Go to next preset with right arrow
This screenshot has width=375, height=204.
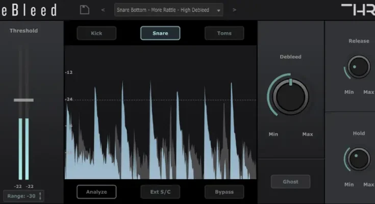coord(234,10)
